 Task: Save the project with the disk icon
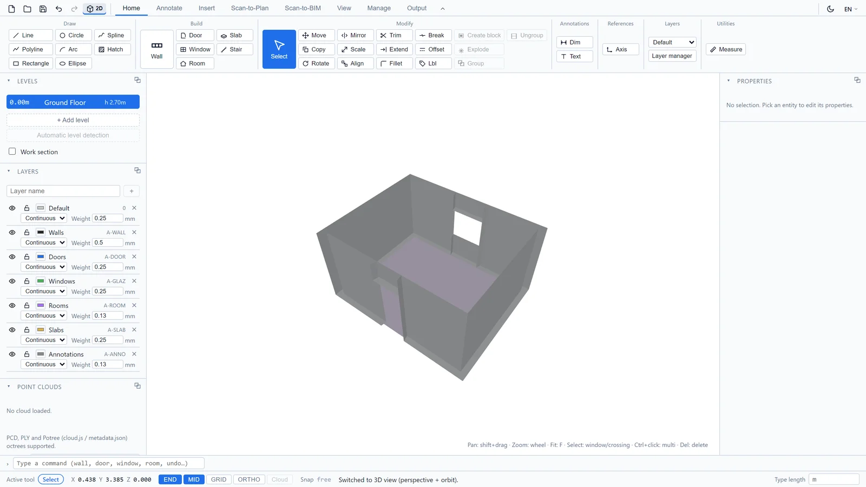pyautogui.click(x=43, y=9)
